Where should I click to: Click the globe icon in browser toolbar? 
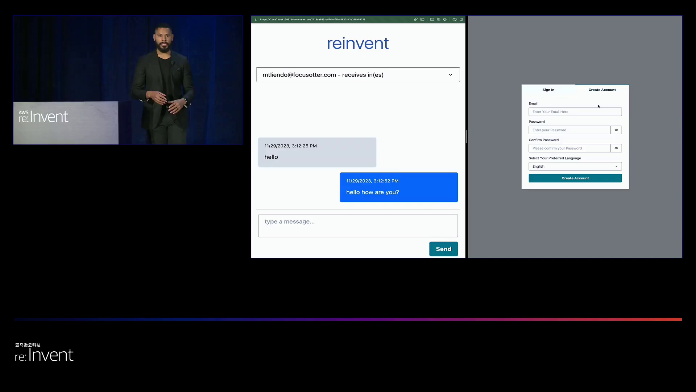pyautogui.click(x=439, y=20)
